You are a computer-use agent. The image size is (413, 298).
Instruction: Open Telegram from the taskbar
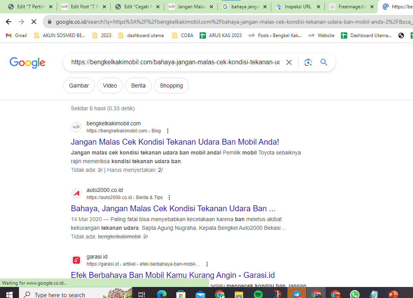(297, 294)
